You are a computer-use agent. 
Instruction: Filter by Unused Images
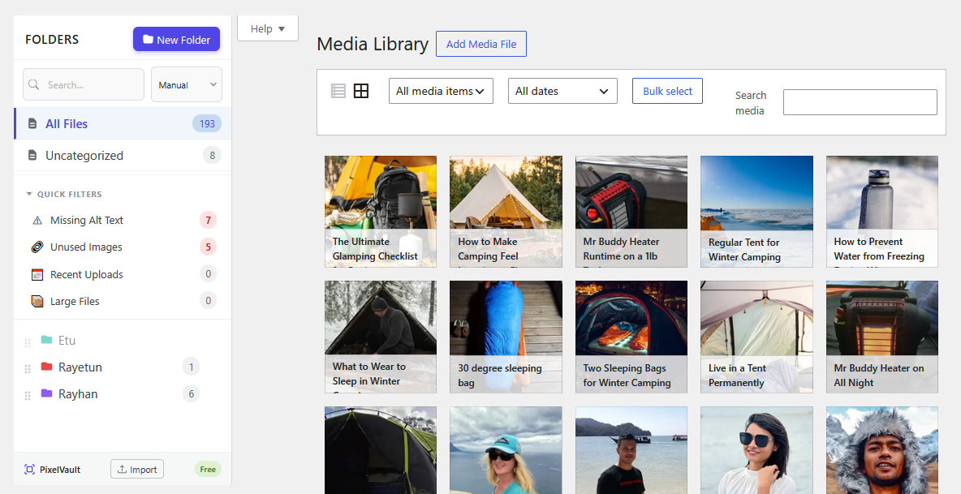click(123, 247)
